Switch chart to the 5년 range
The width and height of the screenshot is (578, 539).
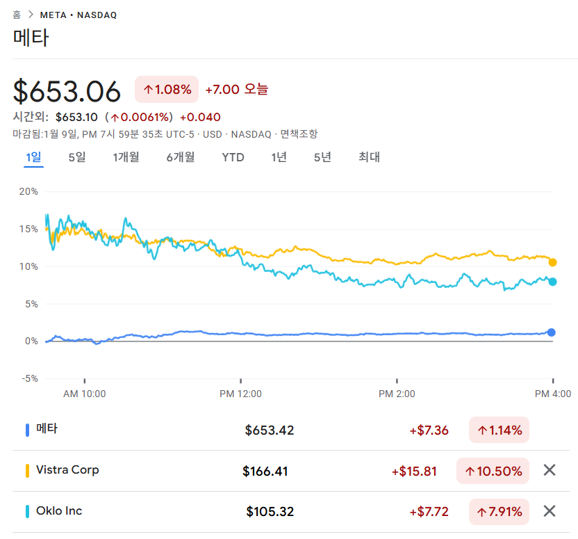[322, 157]
